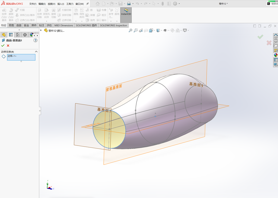Switch to the SOLIDWORKS Inspection tab

[x=113, y=25]
